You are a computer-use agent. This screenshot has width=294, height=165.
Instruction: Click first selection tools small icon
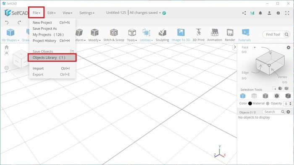(274, 88)
